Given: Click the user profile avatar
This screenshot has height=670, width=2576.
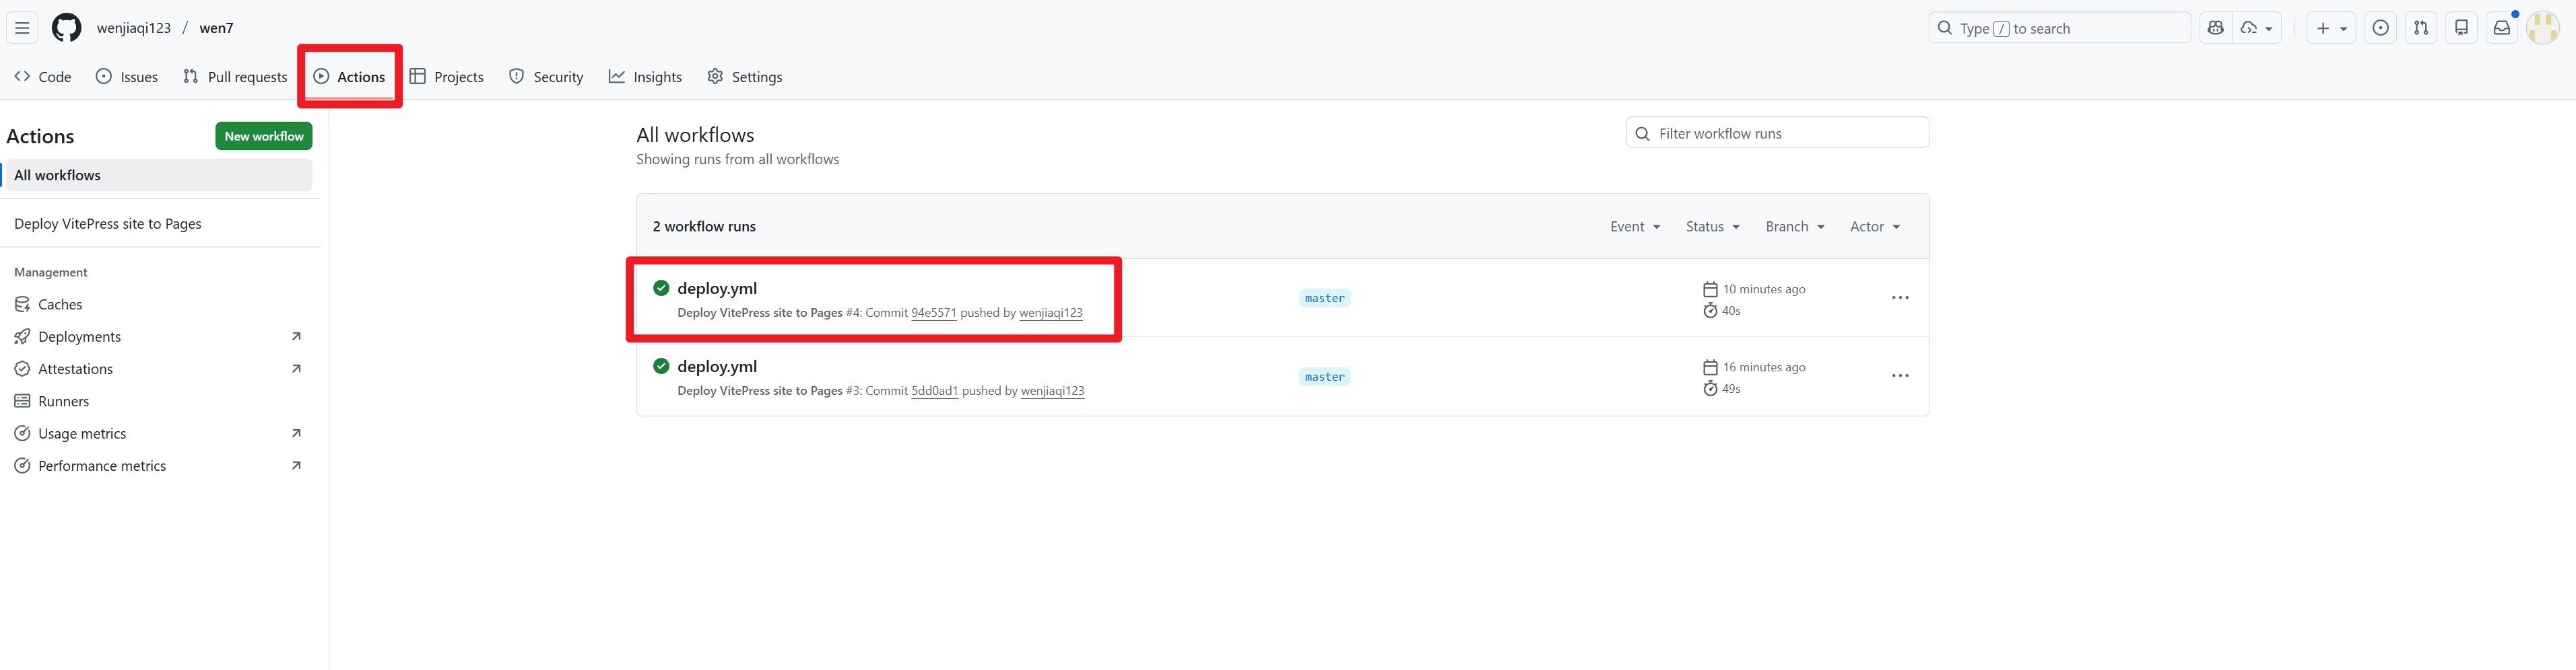Looking at the screenshot, I should tap(2542, 28).
